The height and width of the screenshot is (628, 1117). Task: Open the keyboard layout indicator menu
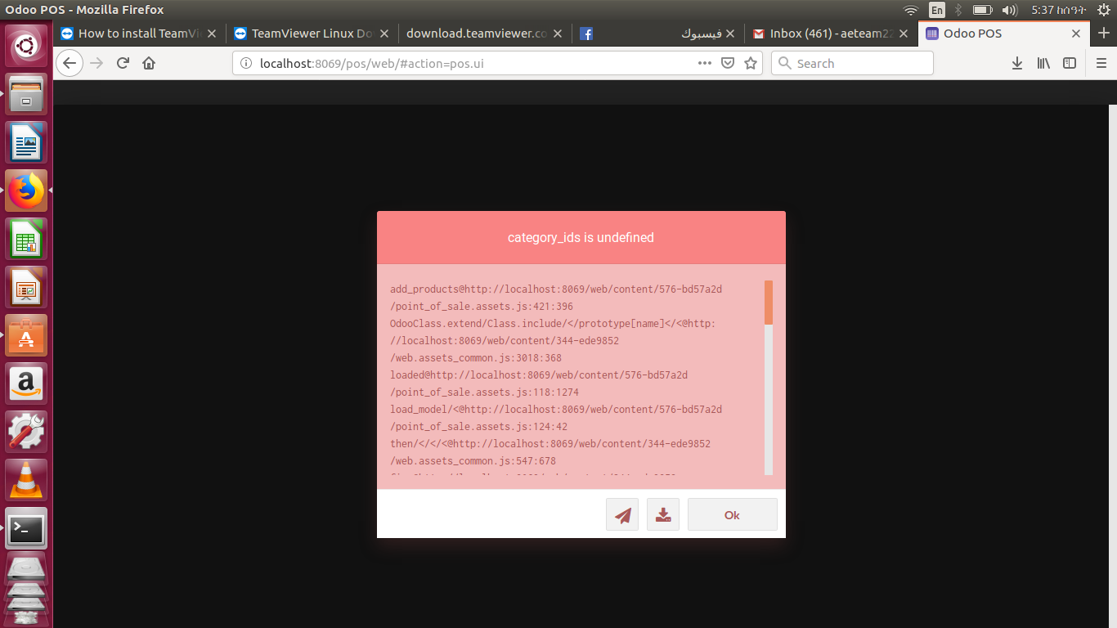tap(936, 10)
